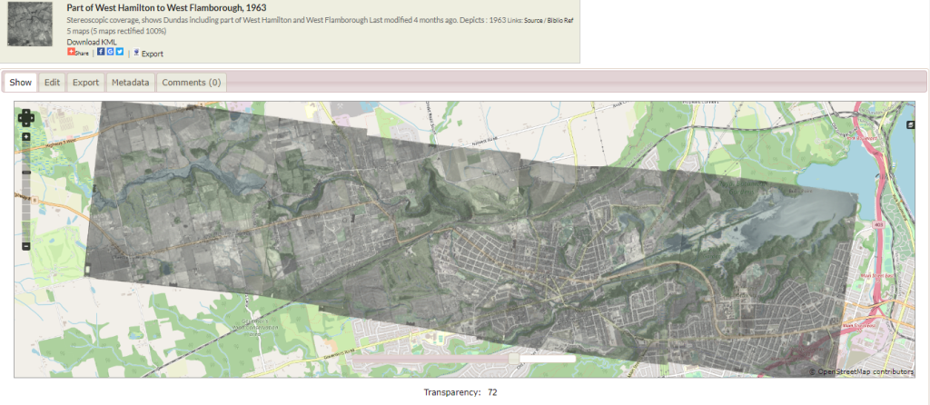Click the zoom out minus button
Image resolution: width=930 pixels, height=405 pixels.
coord(26,246)
